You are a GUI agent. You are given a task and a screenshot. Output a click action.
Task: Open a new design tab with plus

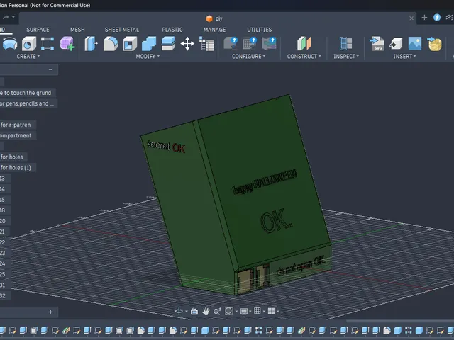[x=424, y=18]
